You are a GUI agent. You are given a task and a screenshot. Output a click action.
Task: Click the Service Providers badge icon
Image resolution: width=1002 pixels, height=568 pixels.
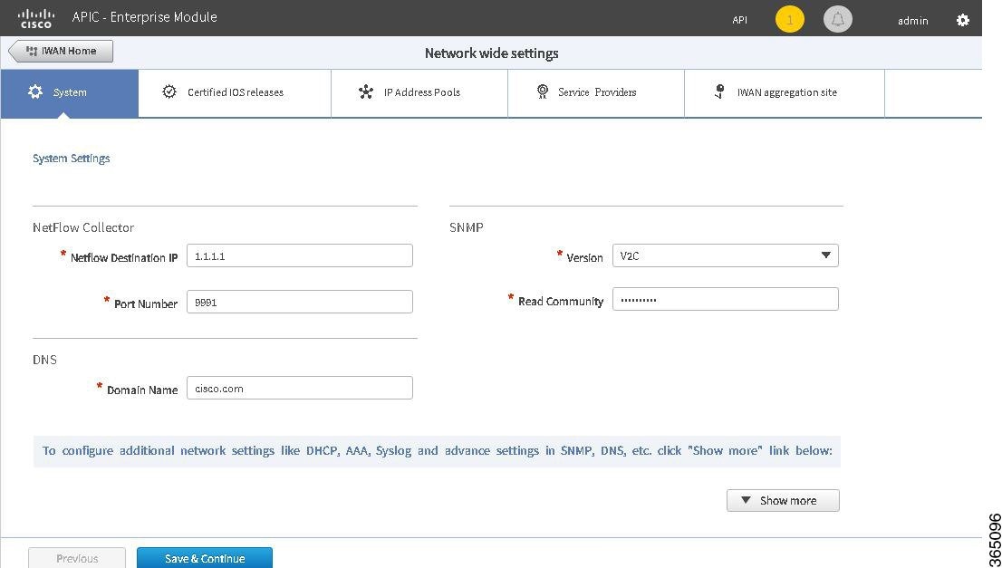tap(543, 92)
